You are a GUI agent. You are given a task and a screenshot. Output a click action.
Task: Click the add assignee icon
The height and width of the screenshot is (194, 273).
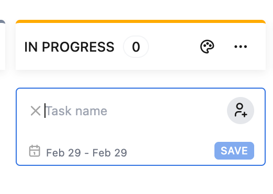coord(241,111)
